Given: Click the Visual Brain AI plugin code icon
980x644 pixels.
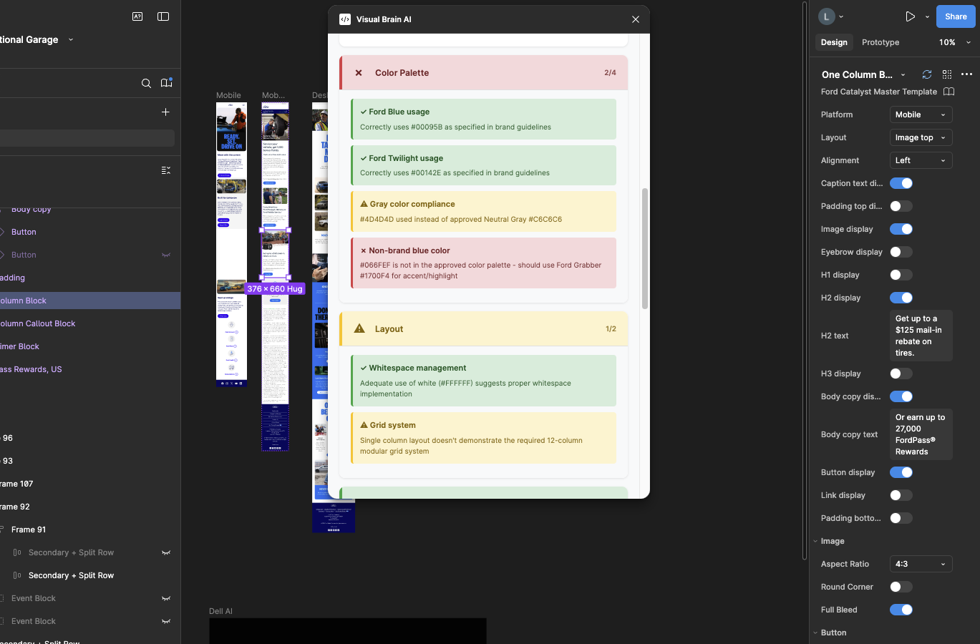Looking at the screenshot, I should click(345, 19).
